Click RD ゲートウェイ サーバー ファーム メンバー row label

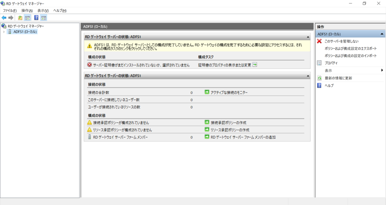tap(120, 137)
